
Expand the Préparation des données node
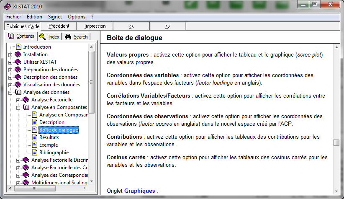(10, 70)
